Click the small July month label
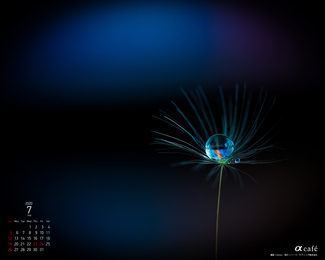Image resolution: width=325 pixels, height=260 pixels. [x=29, y=215]
